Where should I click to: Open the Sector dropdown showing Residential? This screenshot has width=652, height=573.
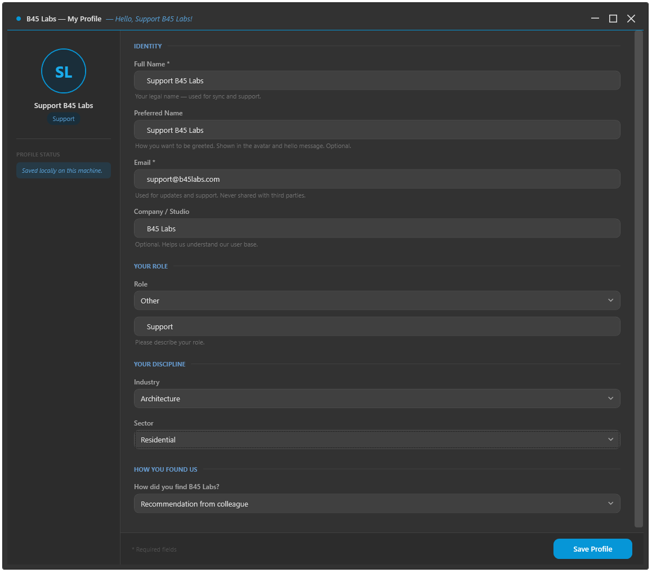click(377, 440)
